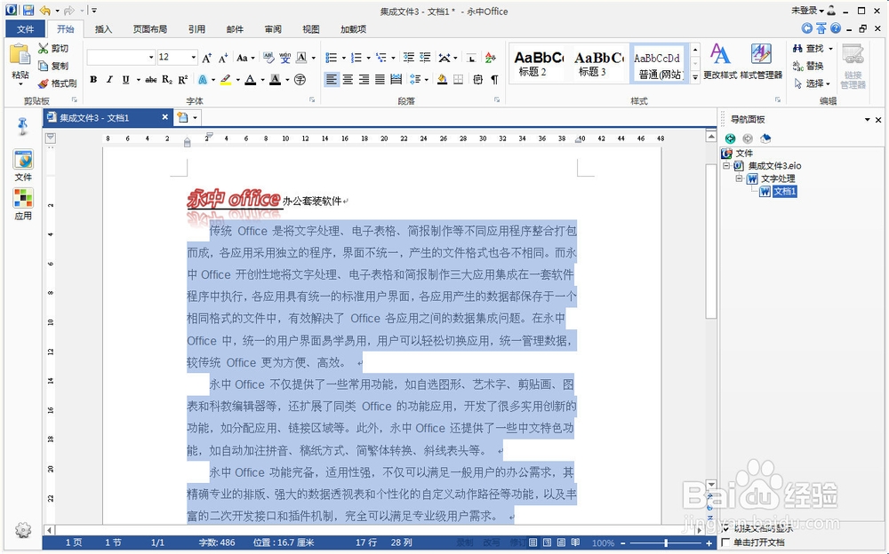Toggle 改写 overwrite mode in status bar
This screenshot has width=889, height=554.
(491, 542)
